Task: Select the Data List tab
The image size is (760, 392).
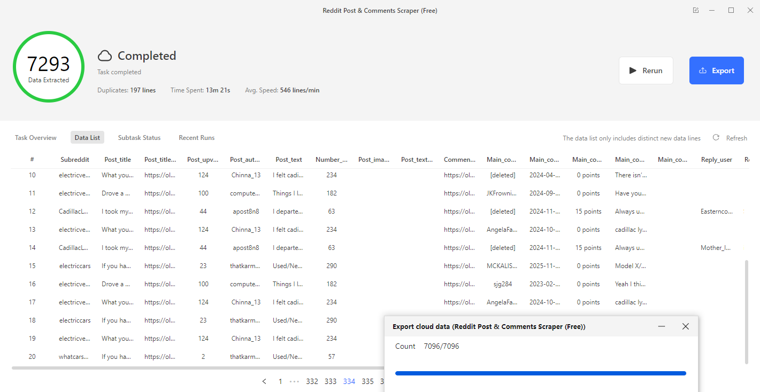Action: coord(87,138)
